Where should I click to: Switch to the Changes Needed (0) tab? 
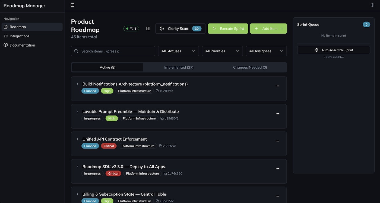(250, 67)
